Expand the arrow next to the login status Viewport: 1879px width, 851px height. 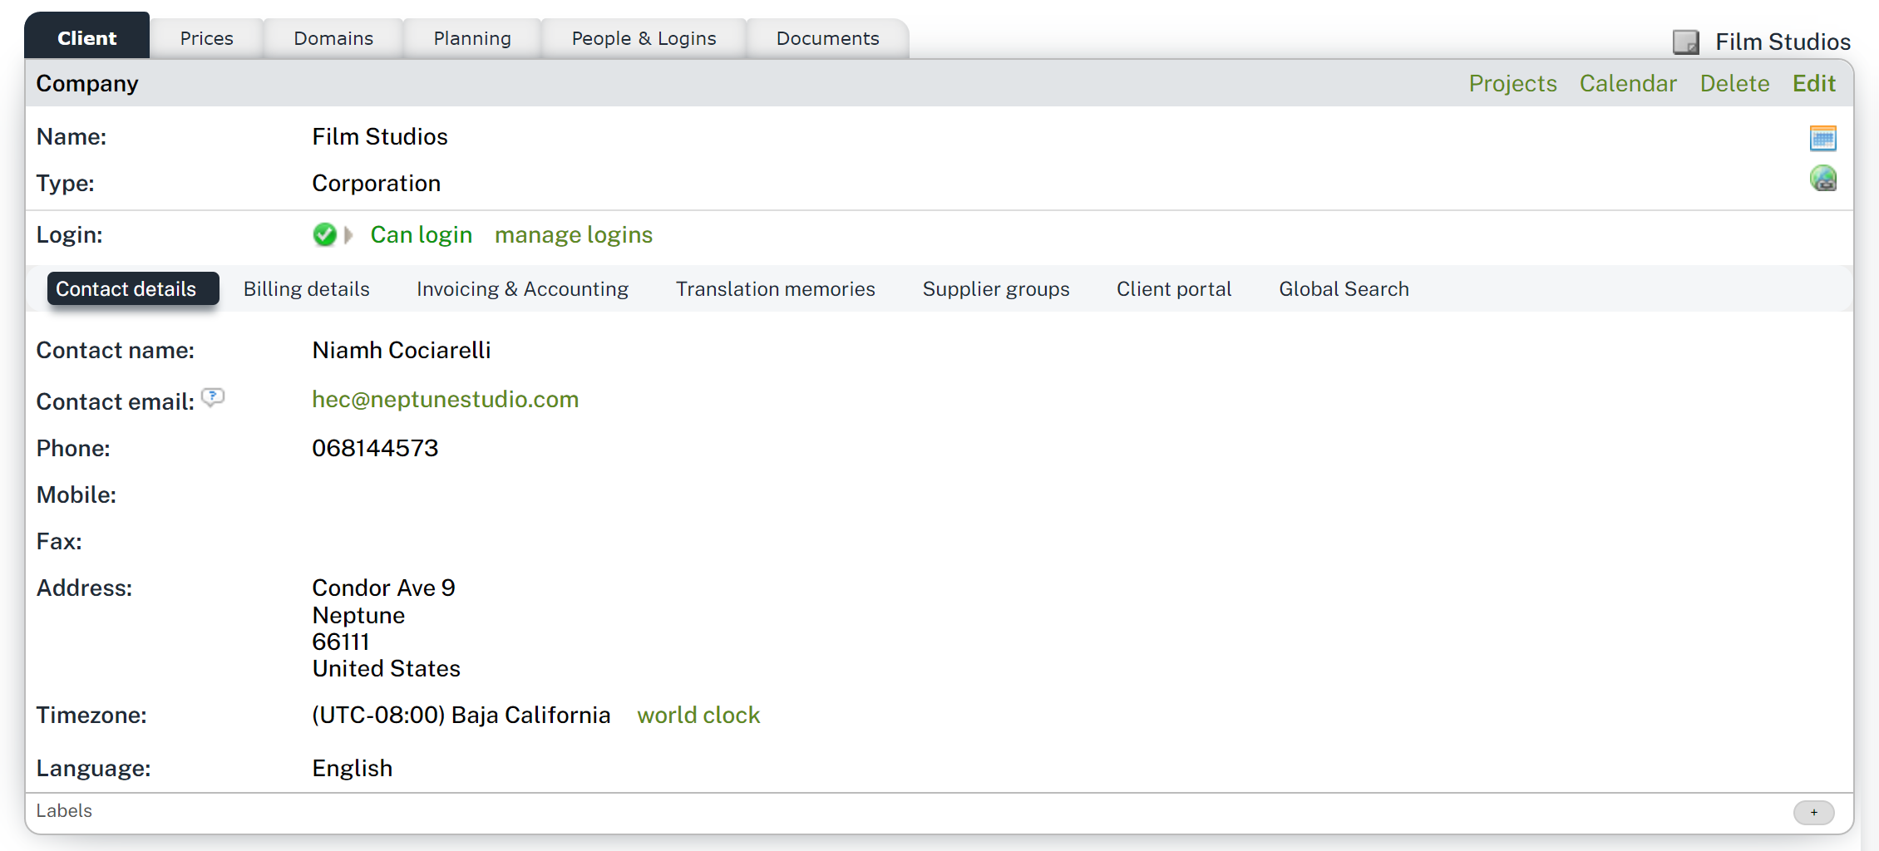[349, 235]
